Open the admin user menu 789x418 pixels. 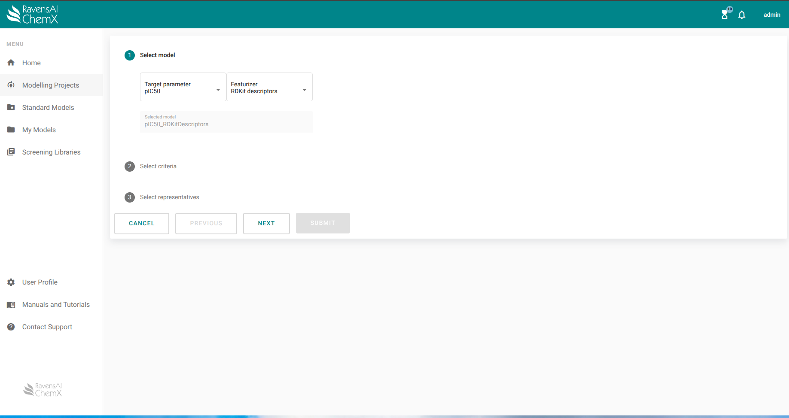[771, 15]
